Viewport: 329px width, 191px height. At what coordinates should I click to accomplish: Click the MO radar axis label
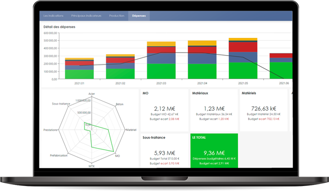coord(117,156)
